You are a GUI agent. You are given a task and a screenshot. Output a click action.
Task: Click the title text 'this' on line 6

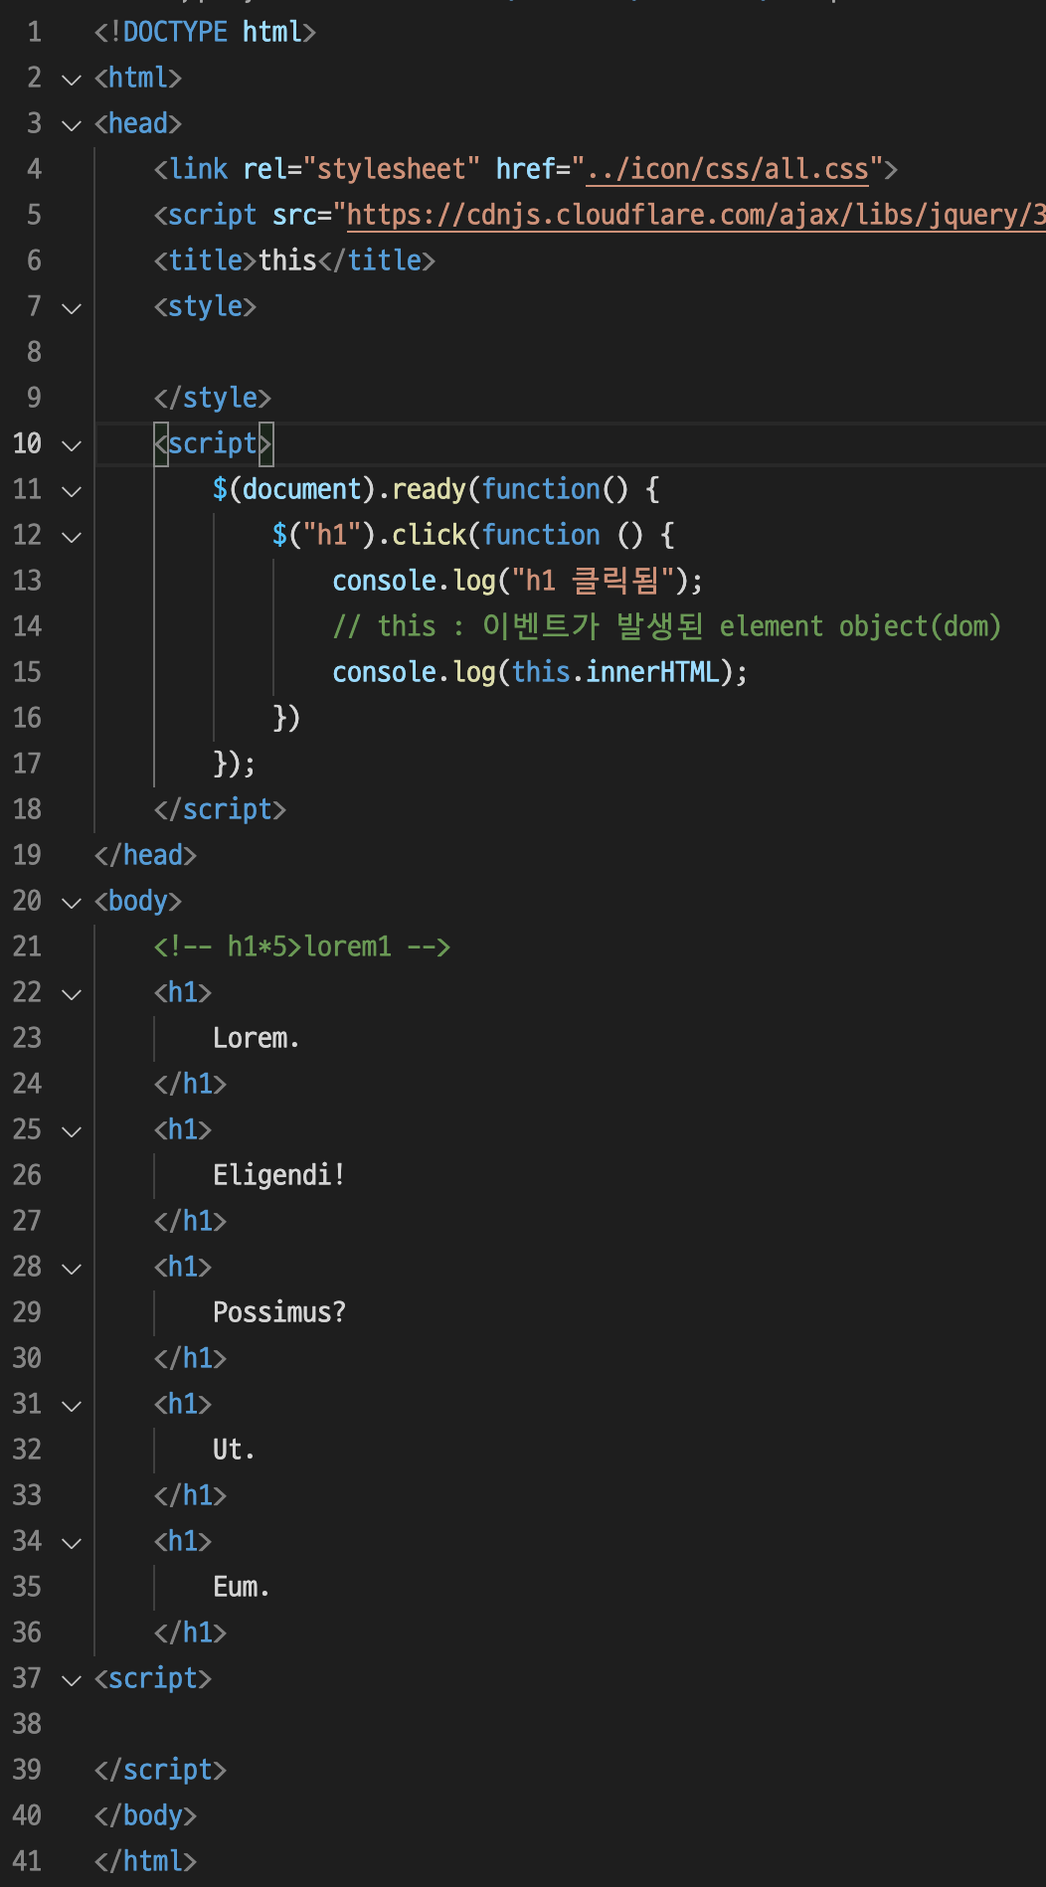(287, 260)
